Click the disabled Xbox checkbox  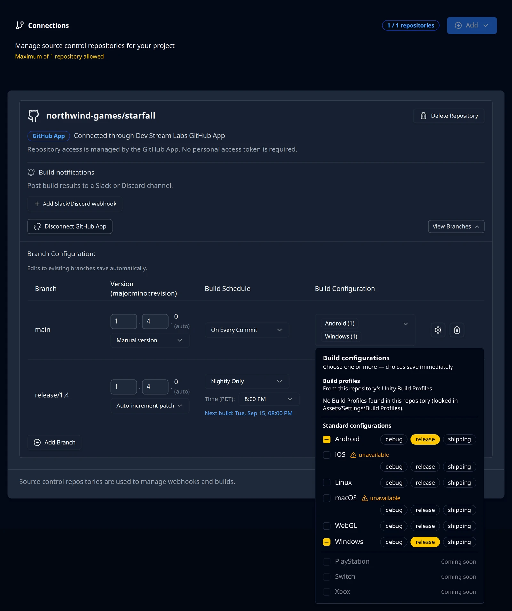click(x=326, y=591)
